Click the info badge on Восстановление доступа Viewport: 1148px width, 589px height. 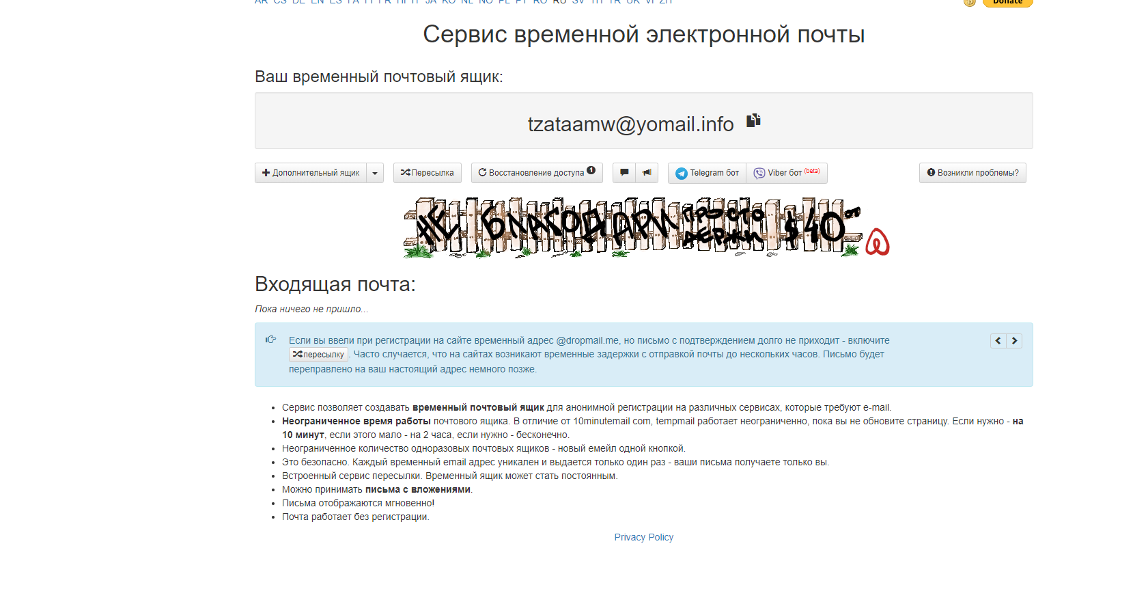pos(591,171)
